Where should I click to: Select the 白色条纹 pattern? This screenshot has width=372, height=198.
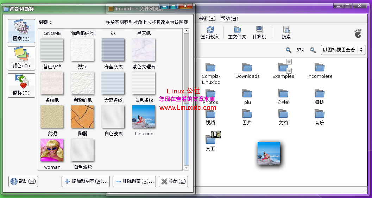pyautogui.click(x=144, y=83)
